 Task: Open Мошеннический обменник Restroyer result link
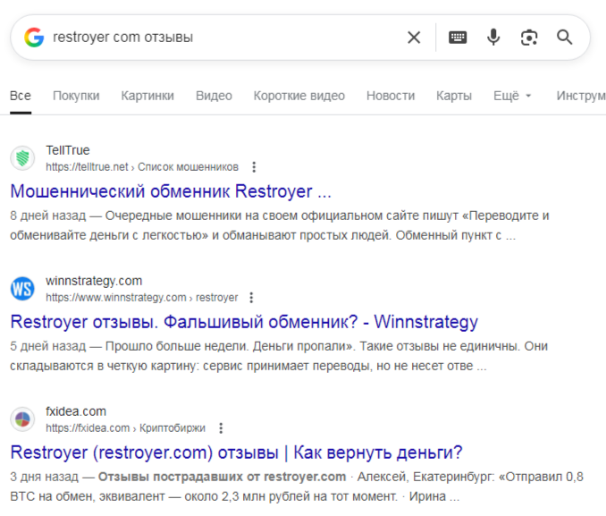(x=171, y=191)
